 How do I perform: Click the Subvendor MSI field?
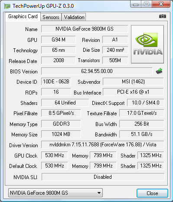[x=133, y=82]
